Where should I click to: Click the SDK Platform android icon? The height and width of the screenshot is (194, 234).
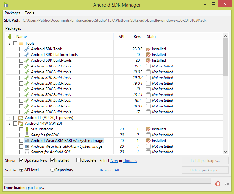tap(27, 129)
